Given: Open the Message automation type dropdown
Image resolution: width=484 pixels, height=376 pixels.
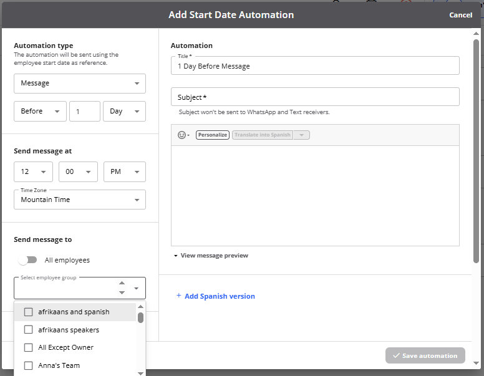Looking at the screenshot, I should [80, 83].
